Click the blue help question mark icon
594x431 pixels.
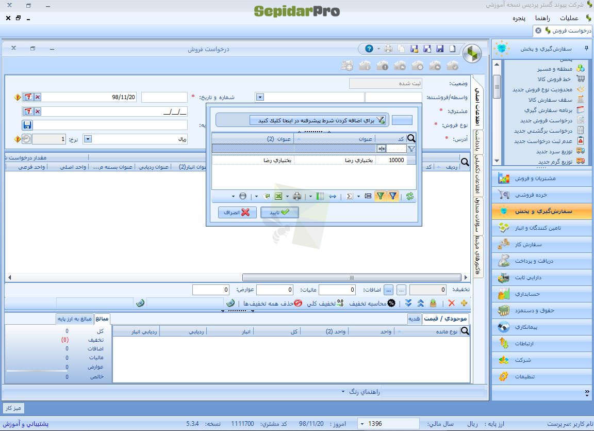point(369,49)
